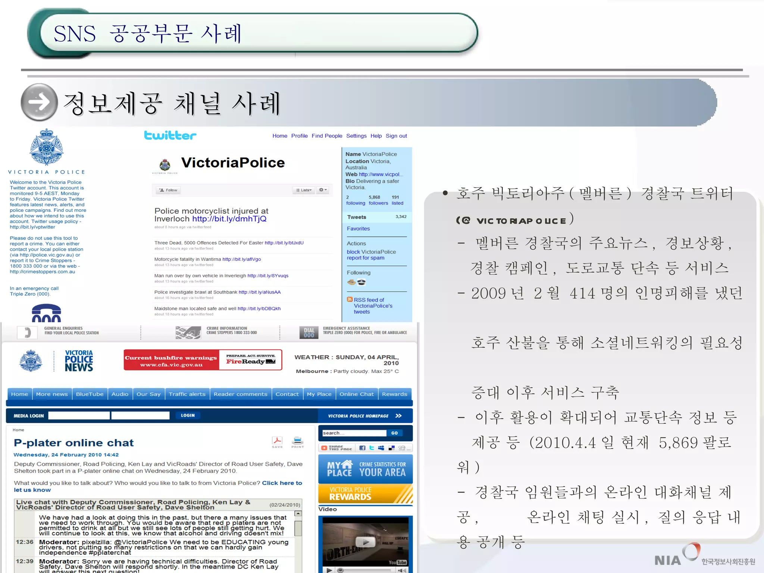Open the Reader comments tab
764x573 pixels.
coord(240,394)
